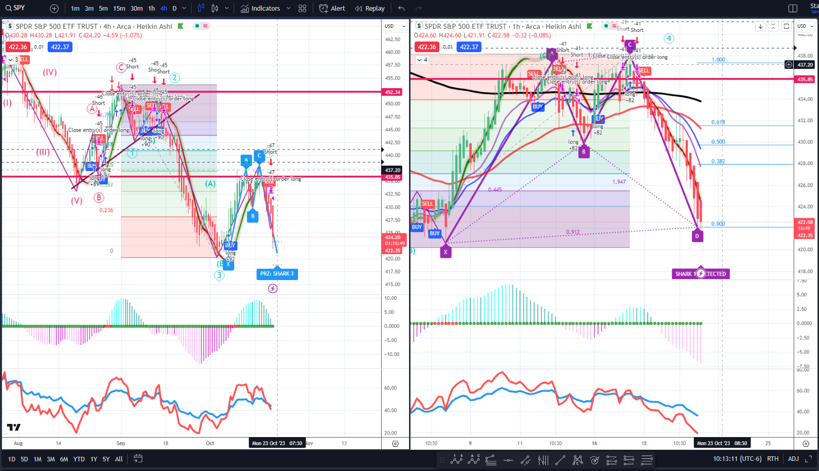Toggle left chart market status indicator

coord(197,26)
